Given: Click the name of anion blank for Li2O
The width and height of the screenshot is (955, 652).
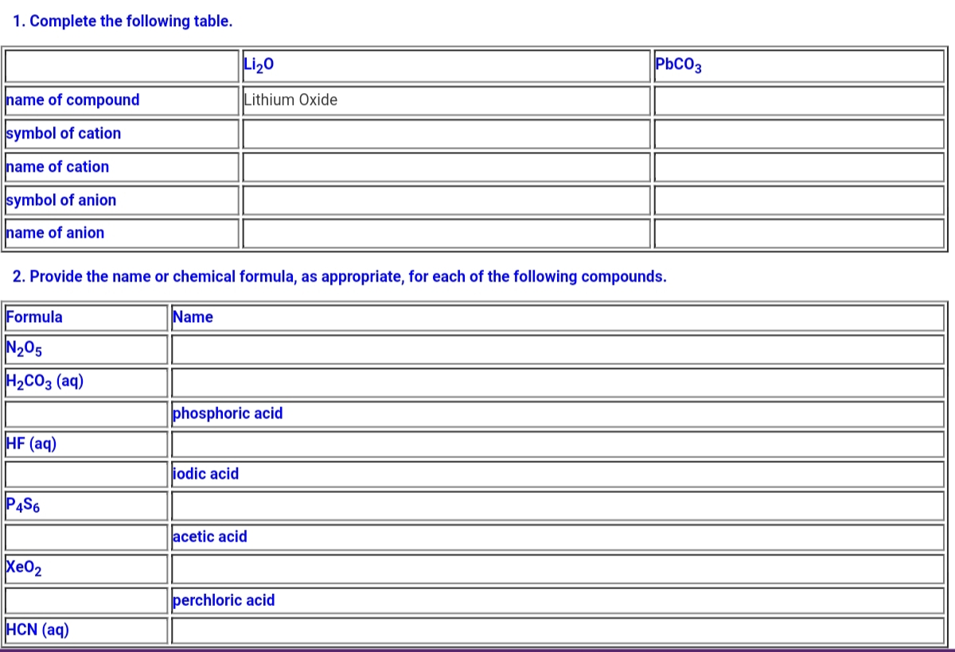Looking at the screenshot, I should [x=446, y=233].
